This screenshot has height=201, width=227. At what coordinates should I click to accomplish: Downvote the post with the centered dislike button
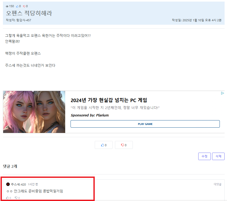(x=124, y=145)
